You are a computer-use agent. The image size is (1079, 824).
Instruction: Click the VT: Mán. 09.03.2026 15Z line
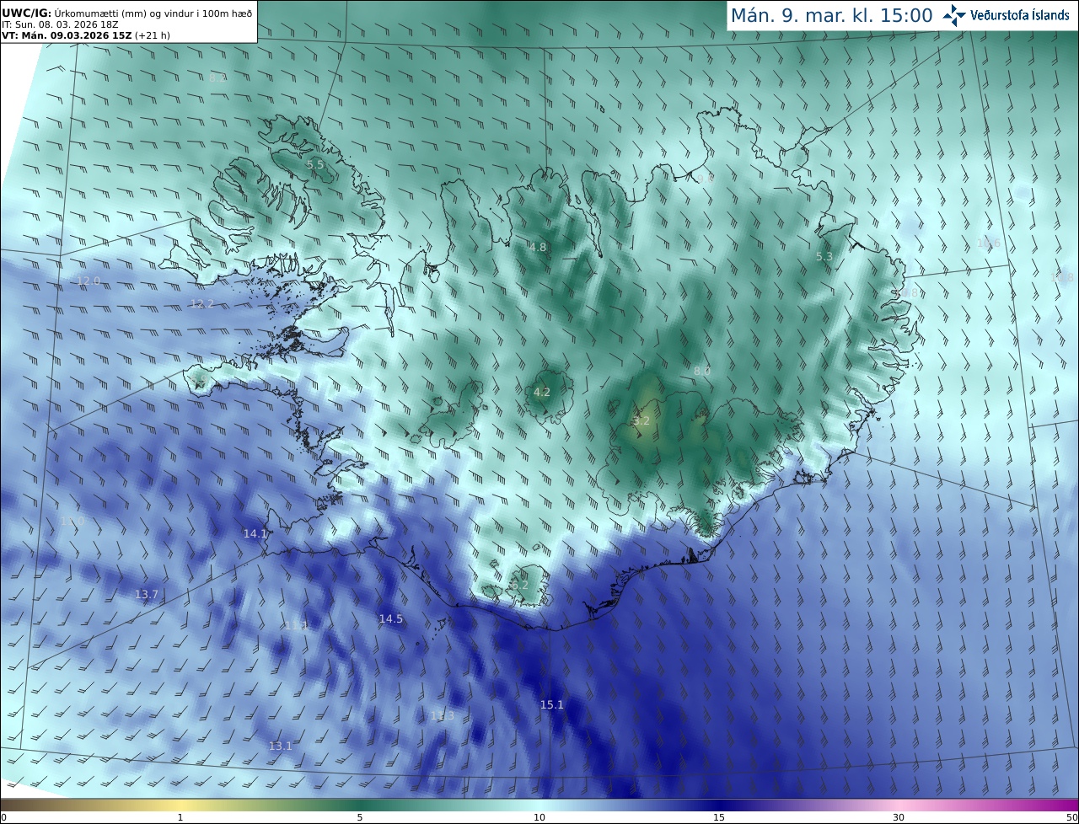coord(85,35)
